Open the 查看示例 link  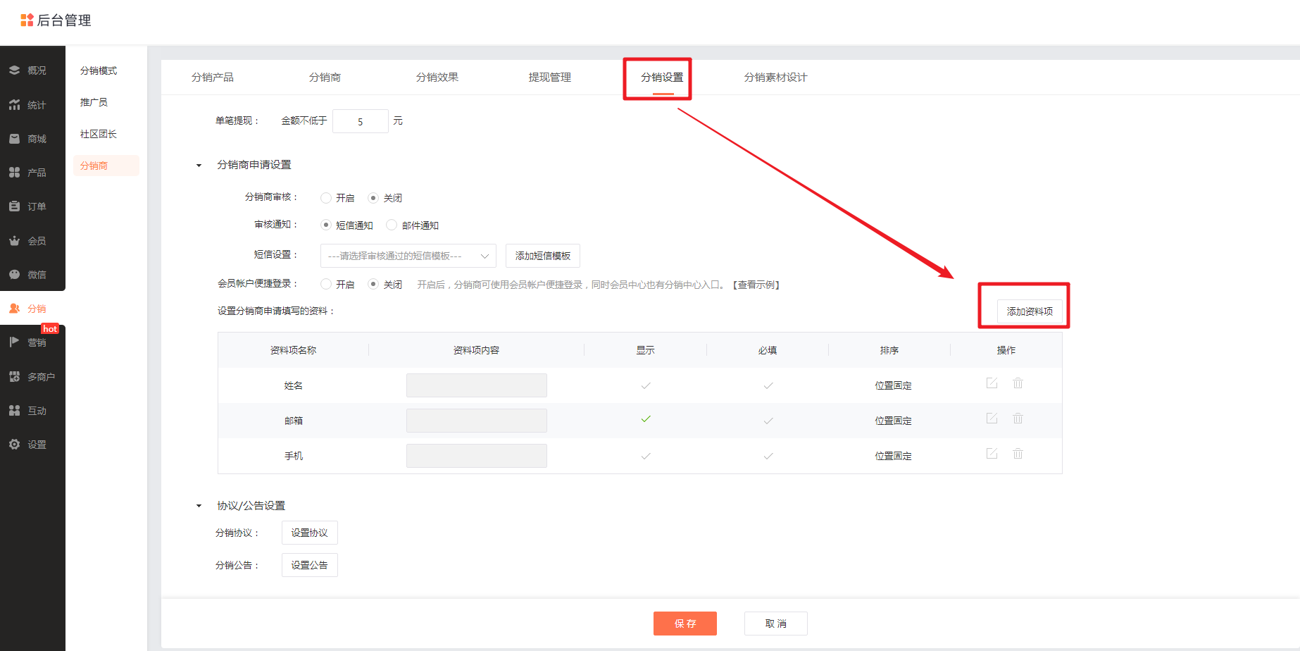pos(756,285)
